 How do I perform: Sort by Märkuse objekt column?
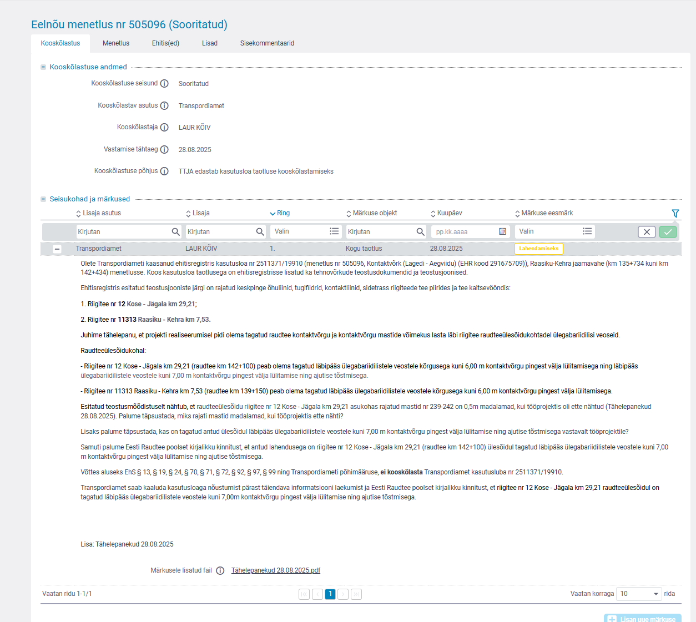tap(371, 214)
